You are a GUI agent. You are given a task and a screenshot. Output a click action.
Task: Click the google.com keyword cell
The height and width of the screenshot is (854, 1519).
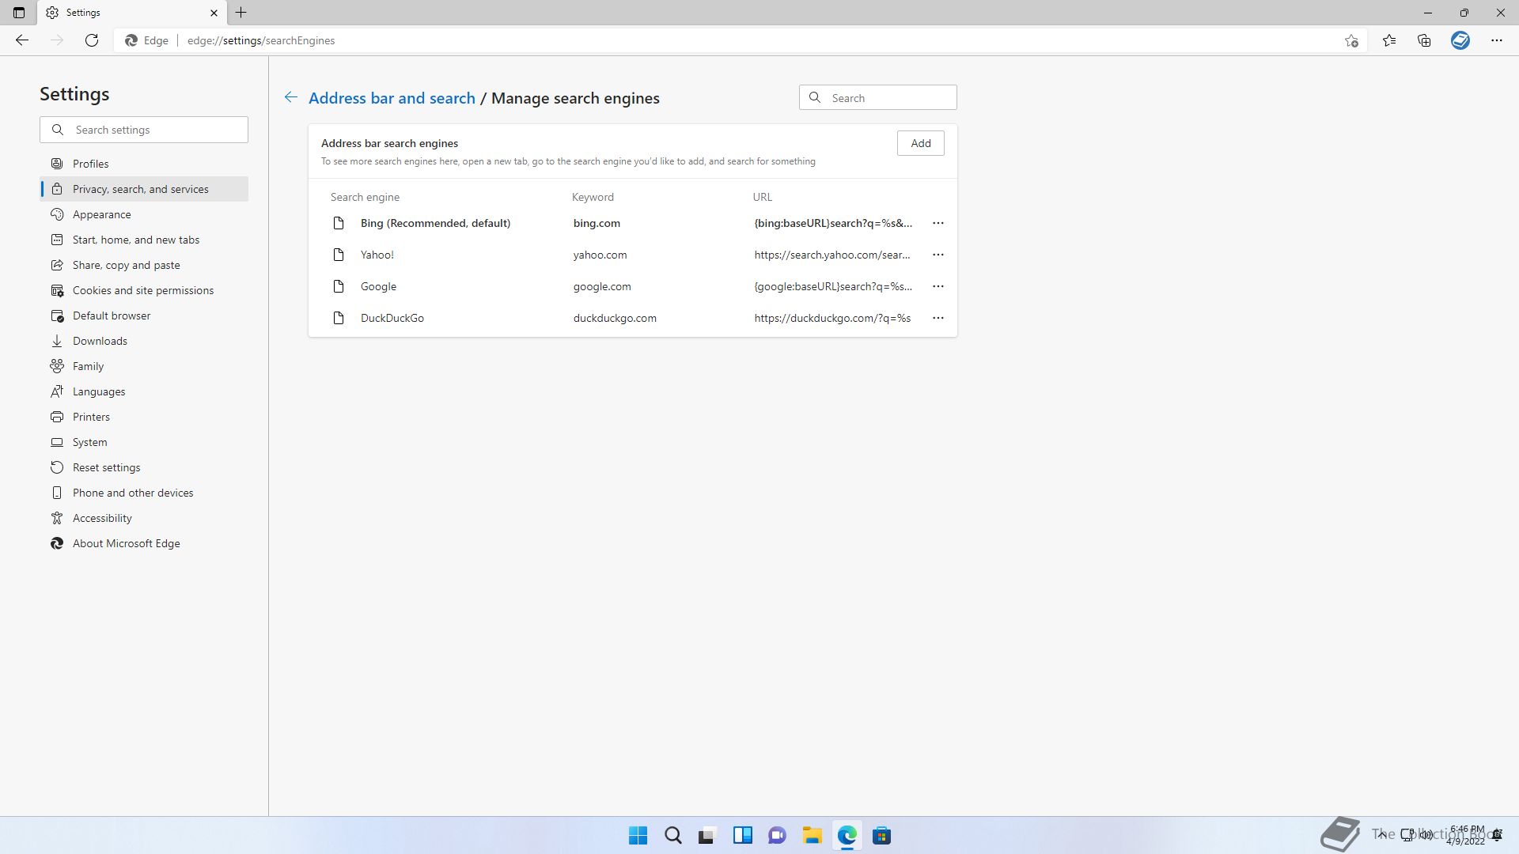tap(602, 286)
